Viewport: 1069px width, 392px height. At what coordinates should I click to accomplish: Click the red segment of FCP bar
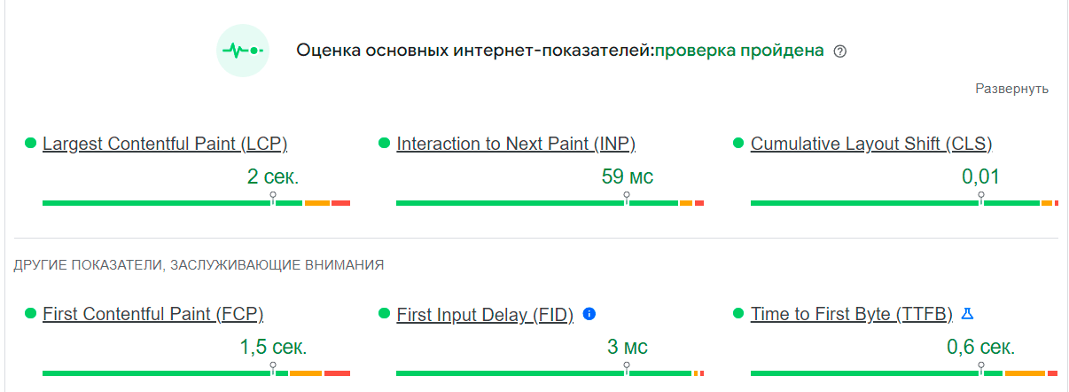pos(337,373)
